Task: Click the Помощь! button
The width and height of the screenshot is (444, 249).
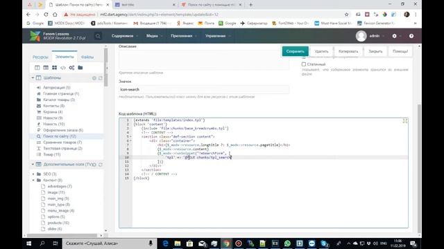Action: (400, 51)
